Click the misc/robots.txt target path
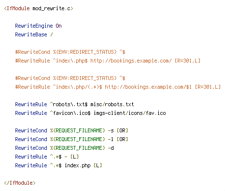The width and height of the screenshot is (225, 191). 112,104
